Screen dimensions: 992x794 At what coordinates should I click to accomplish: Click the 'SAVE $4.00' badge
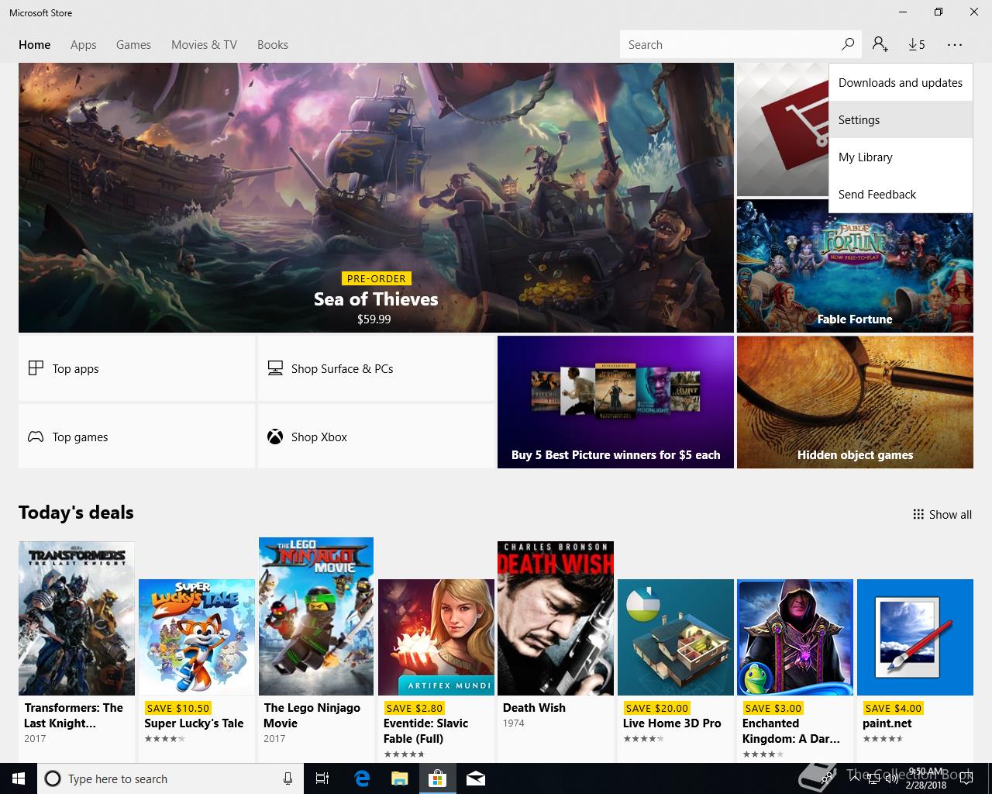[893, 708]
